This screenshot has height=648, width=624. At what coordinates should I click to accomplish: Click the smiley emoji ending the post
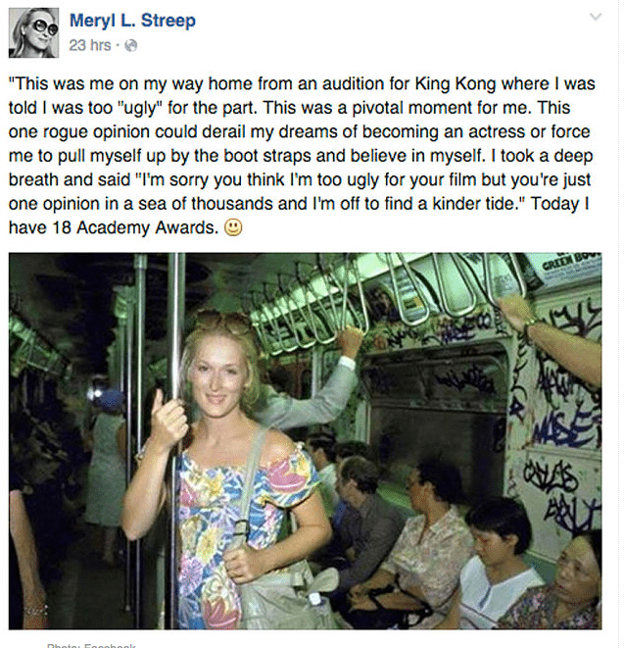(233, 227)
